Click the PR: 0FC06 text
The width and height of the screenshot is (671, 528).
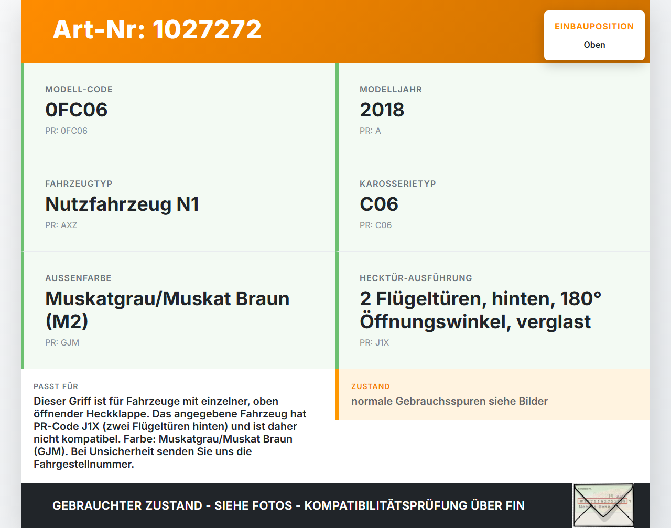click(66, 131)
